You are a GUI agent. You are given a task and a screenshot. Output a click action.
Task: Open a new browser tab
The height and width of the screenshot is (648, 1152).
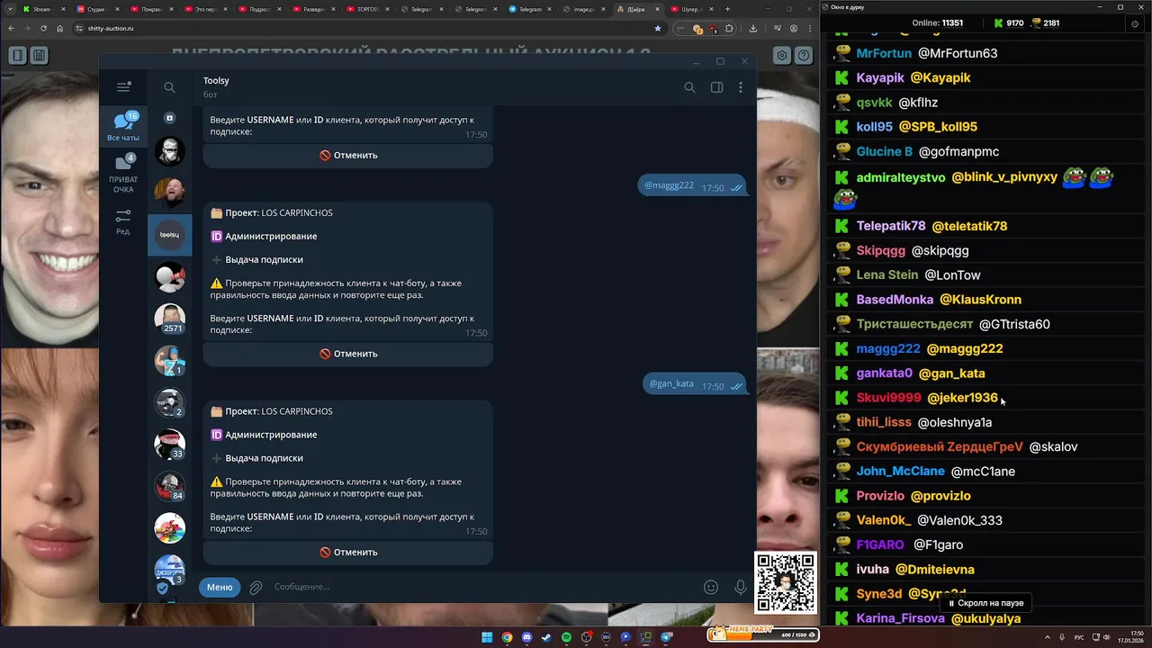tap(728, 9)
